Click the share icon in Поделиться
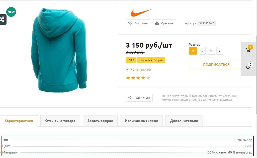Screen dimensions: 257x158 tap(130, 98)
